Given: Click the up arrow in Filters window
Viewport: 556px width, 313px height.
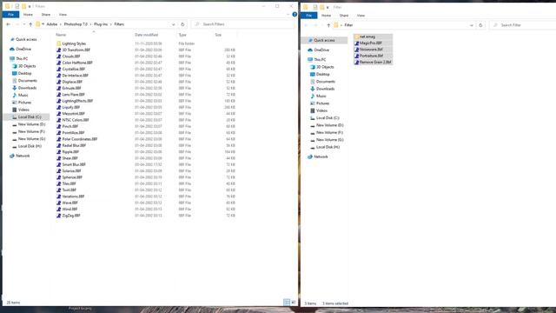Looking at the screenshot, I should [30, 24].
